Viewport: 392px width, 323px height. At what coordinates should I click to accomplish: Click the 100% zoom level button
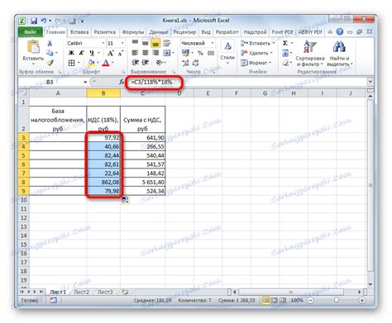pyautogui.click(x=297, y=301)
